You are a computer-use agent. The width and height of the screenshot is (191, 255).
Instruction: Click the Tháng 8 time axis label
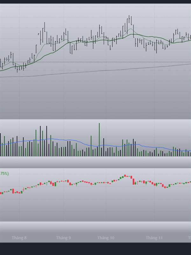coord(19,238)
